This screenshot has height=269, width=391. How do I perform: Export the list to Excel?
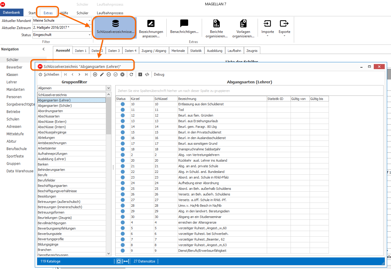coord(140,74)
